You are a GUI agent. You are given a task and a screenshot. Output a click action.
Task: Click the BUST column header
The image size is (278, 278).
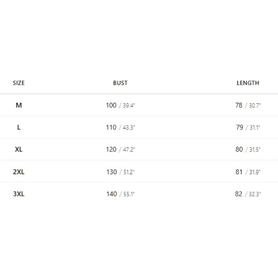point(120,83)
